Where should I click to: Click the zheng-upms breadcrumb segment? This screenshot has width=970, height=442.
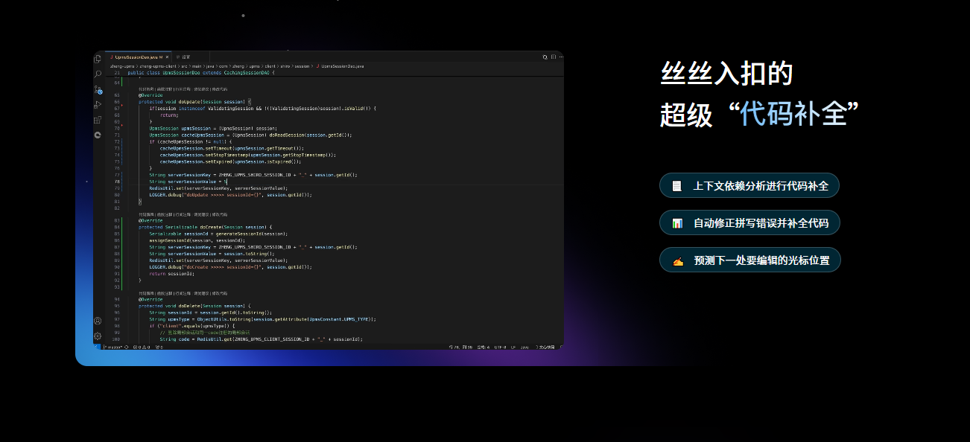(x=122, y=66)
